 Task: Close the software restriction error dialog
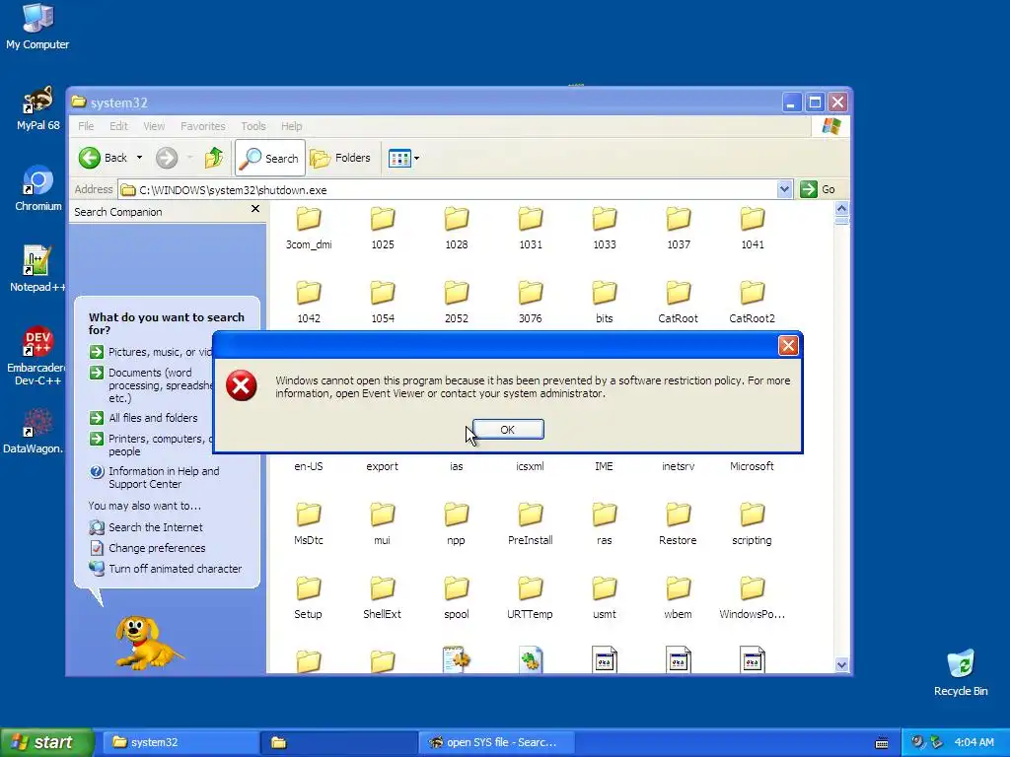[788, 346]
